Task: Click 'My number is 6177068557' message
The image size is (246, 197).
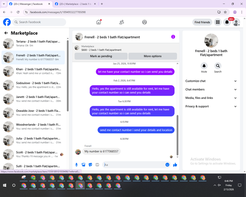Action: coord(101,151)
